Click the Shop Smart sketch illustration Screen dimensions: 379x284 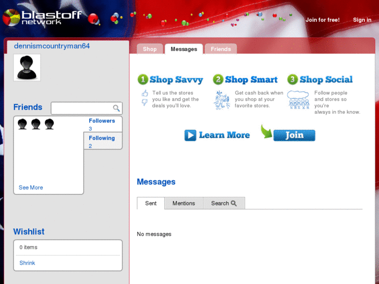tap(222, 100)
